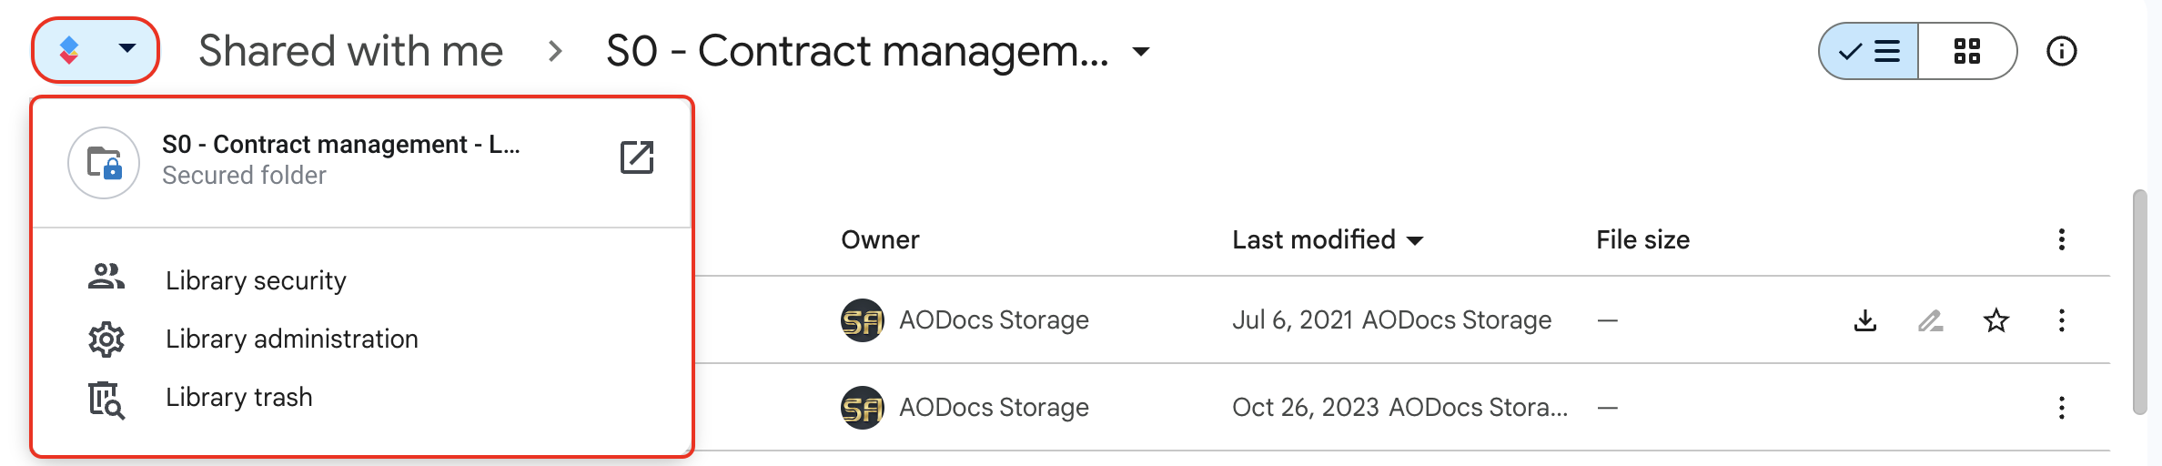This screenshot has height=466, width=2162.
Task: Click the secured folder lock icon
Action: pyautogui.click(x=104, y=163)
